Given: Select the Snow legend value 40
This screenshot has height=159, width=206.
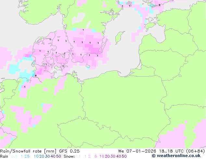Looking at the screenshot, I should click(119, 156).
